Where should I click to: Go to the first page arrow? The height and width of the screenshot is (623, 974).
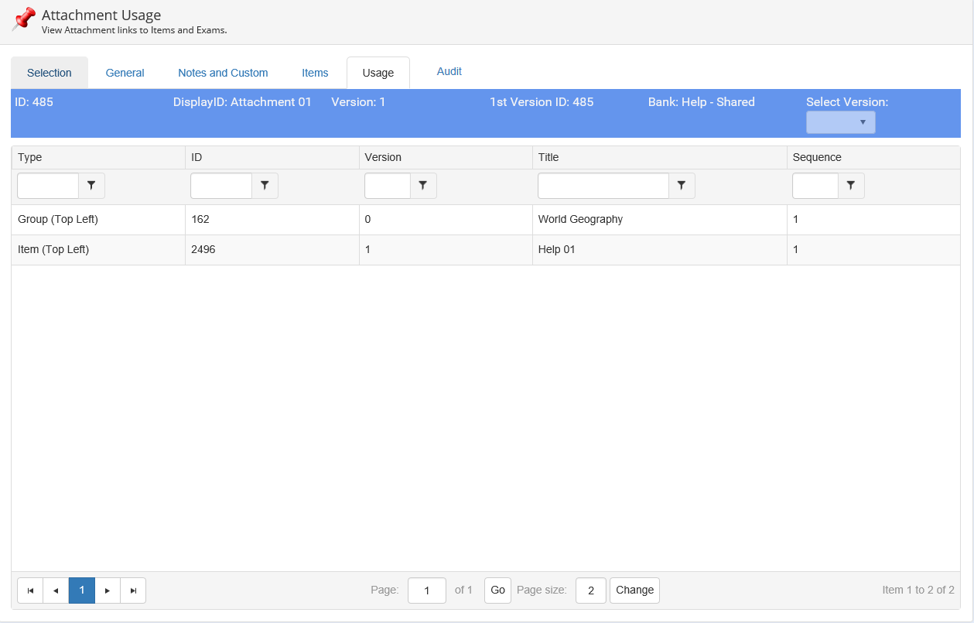(30, 590)
